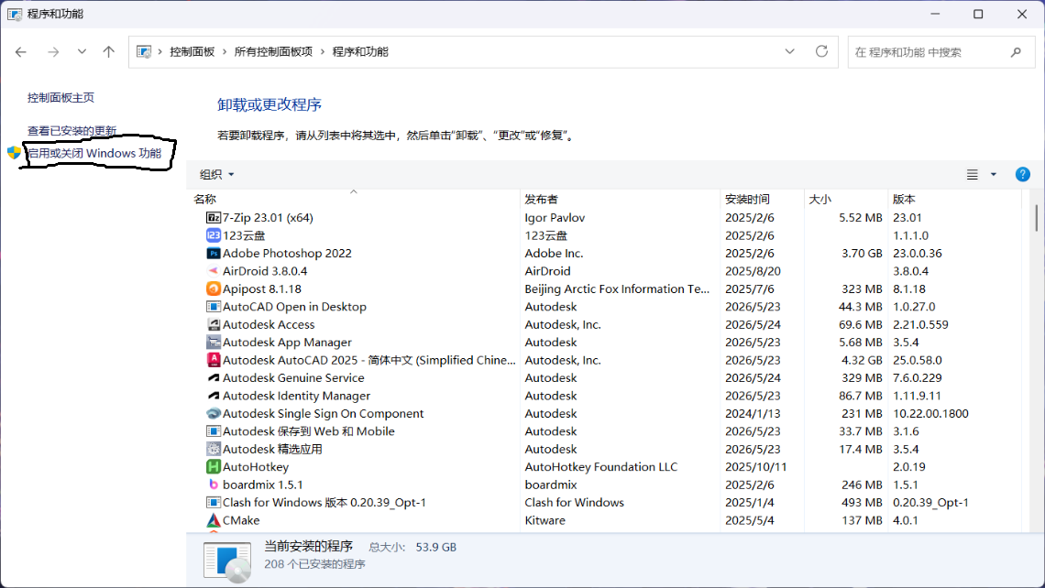Select the Autodesk AutoCAD 2025 red icon
Image resolution: width=1045 pixels, height=588 pixels.
214,360
